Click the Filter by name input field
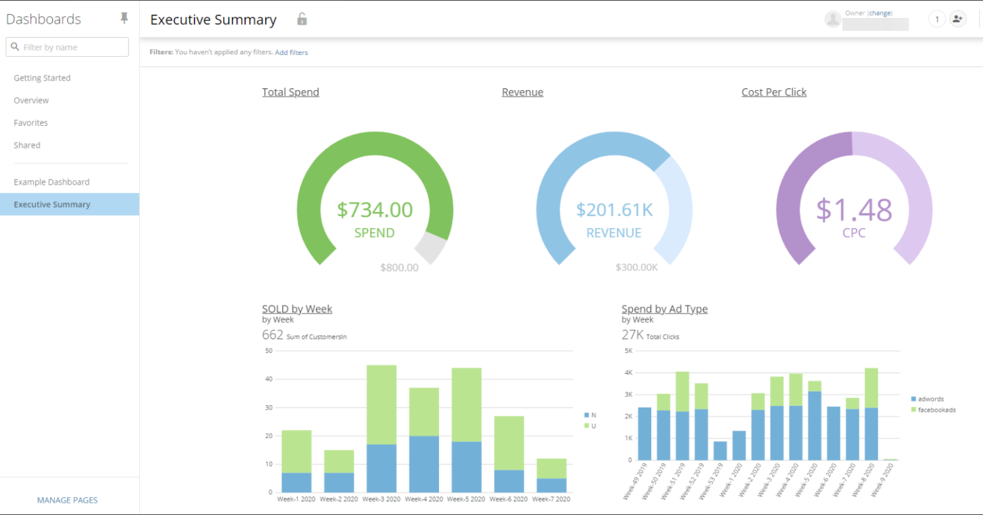983x515 pixels. 70,47
